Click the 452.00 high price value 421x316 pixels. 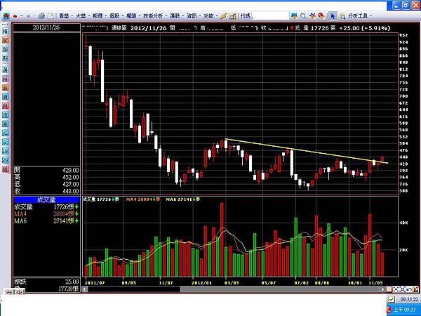(71, 177)
